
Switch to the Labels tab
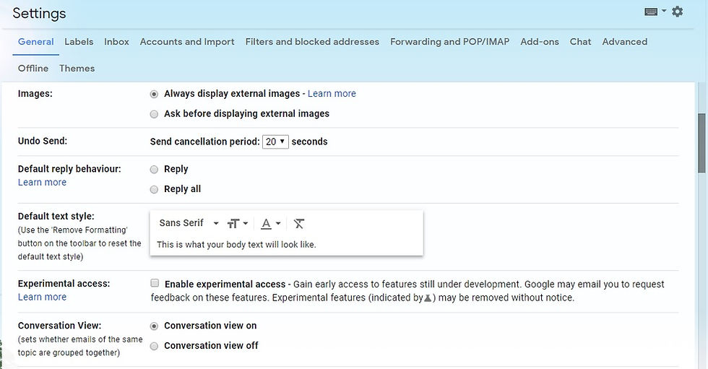(79, 41)
